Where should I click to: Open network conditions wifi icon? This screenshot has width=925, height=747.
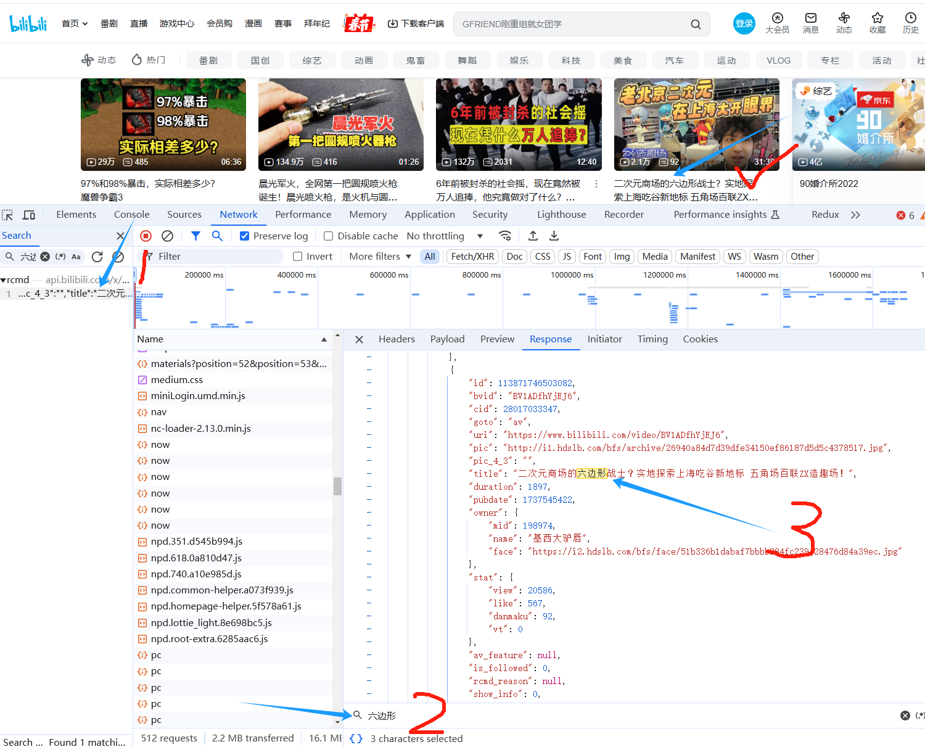point(505,236)
